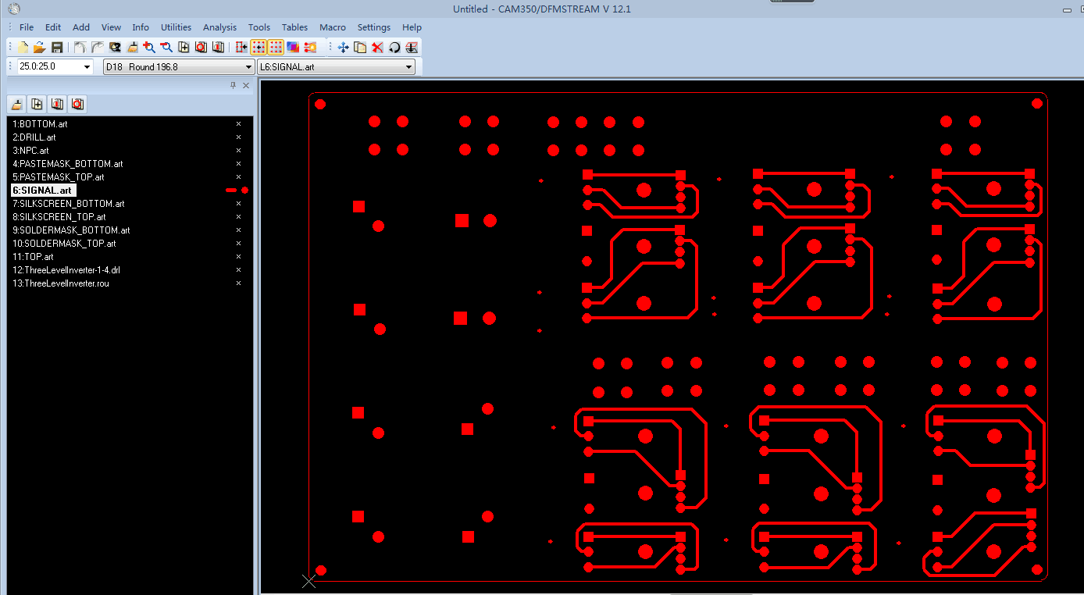Click the Save disk icon

point(57,48)
